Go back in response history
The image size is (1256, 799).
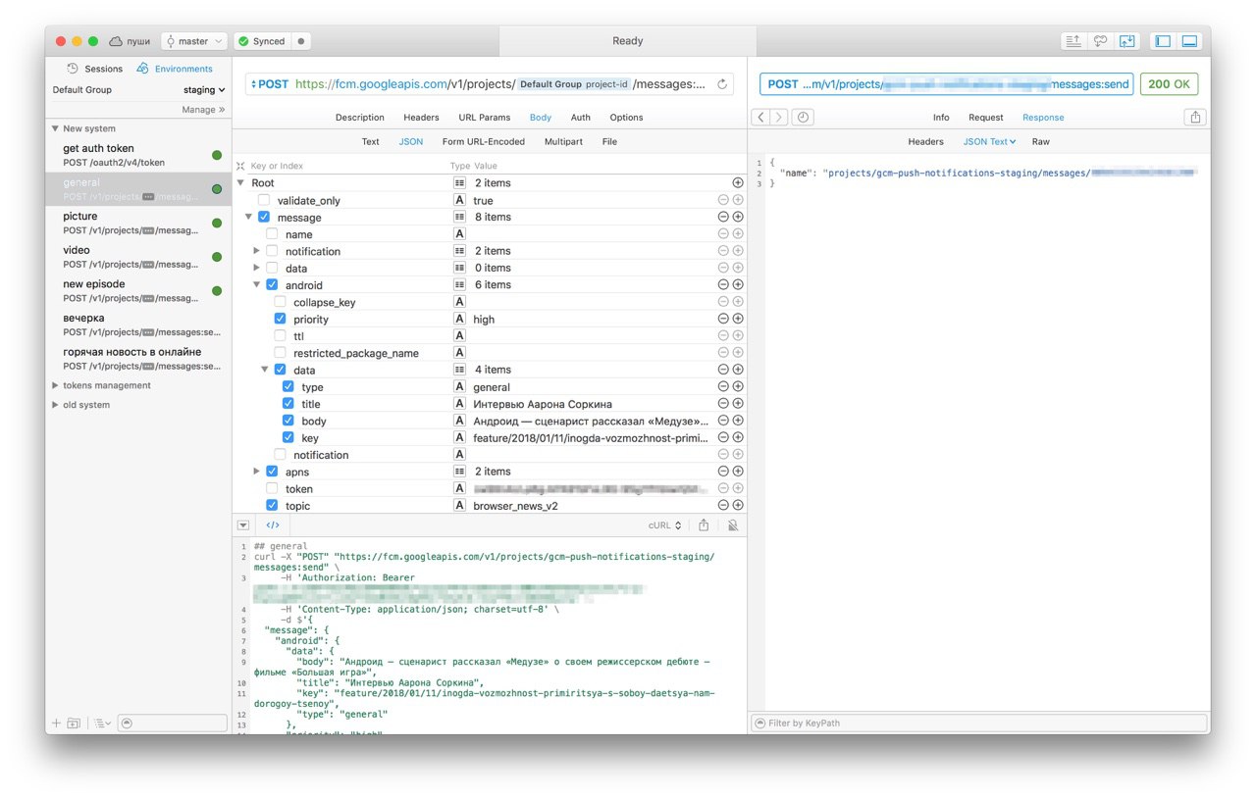pyautogui.click(x=761, y=117)
